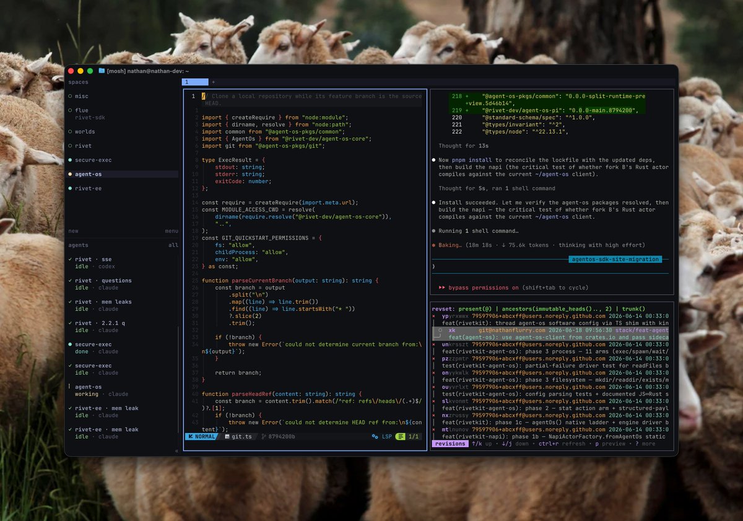Click the working spinner on agent-os agent
The height and width of the screenshot is (521, 743).
coord(70,387)
